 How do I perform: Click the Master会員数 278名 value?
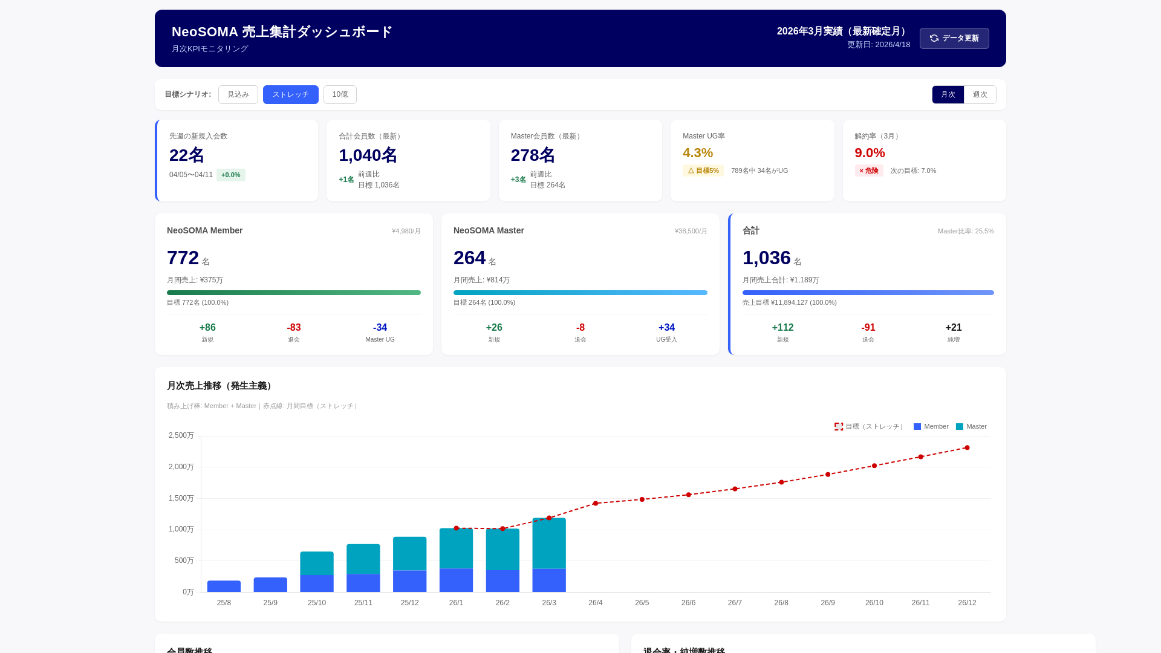[533, 155]
